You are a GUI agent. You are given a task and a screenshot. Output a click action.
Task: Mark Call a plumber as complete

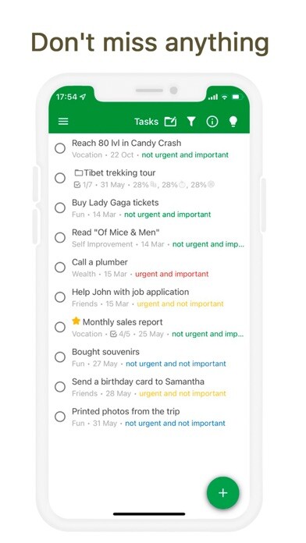point(60,268)
